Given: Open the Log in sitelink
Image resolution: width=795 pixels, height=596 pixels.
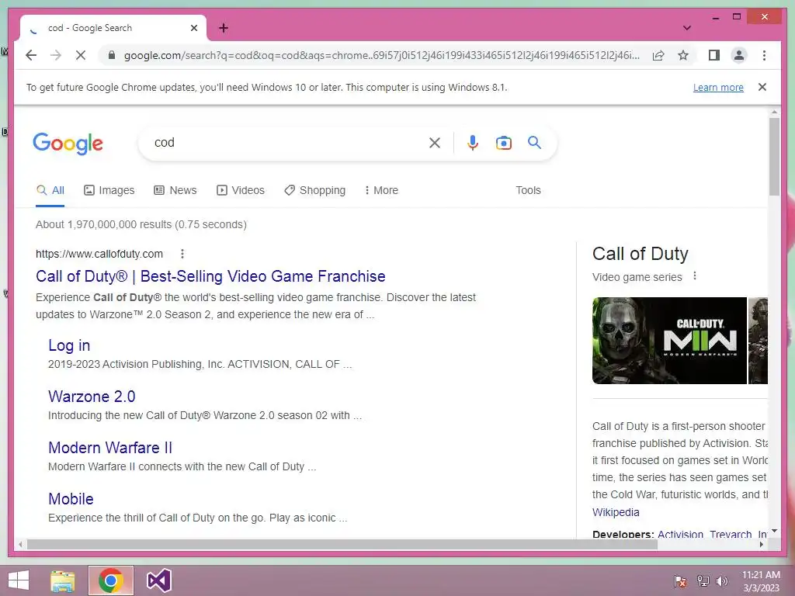Looking at the screenshot, I should click(69, 345).
